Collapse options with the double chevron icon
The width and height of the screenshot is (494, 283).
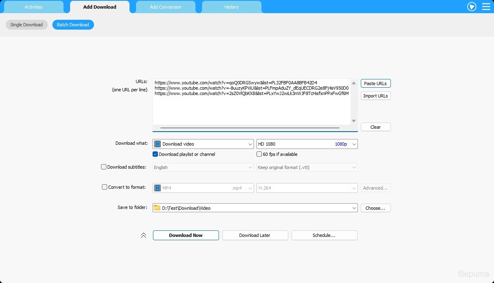click(143, 235)
